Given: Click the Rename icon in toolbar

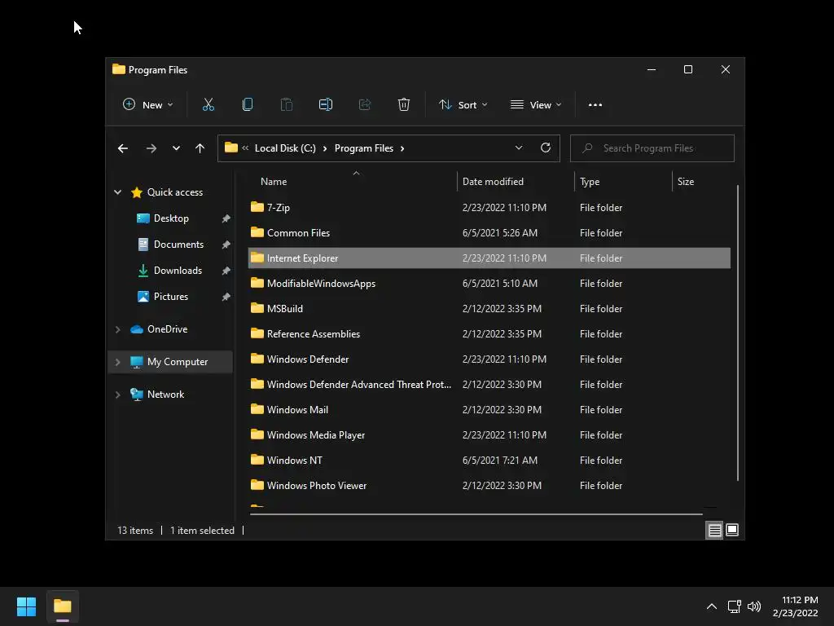Looking at the screenshot, I should 326,105.
